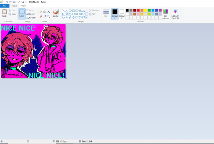Click Edit with Paint 3D

(x=175, y=14)
